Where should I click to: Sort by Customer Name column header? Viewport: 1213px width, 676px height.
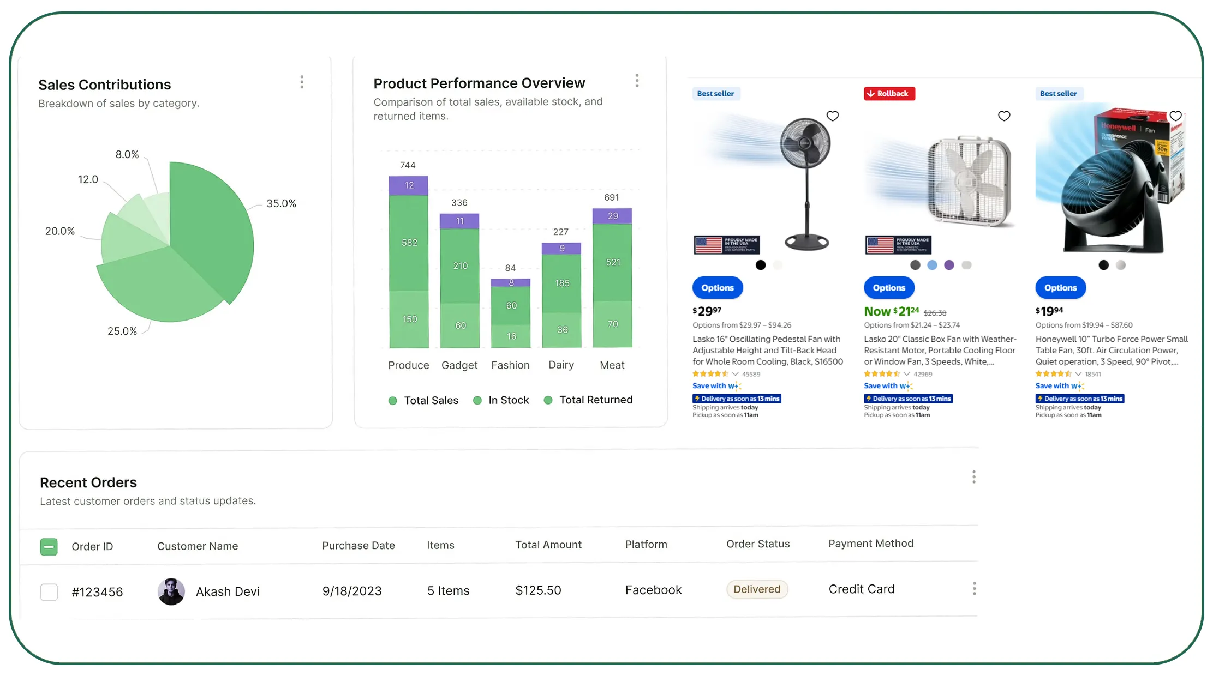point(198,546)
